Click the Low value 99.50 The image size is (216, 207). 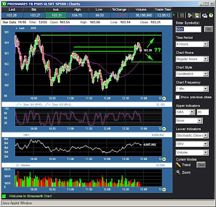click(x=99, y=15)
